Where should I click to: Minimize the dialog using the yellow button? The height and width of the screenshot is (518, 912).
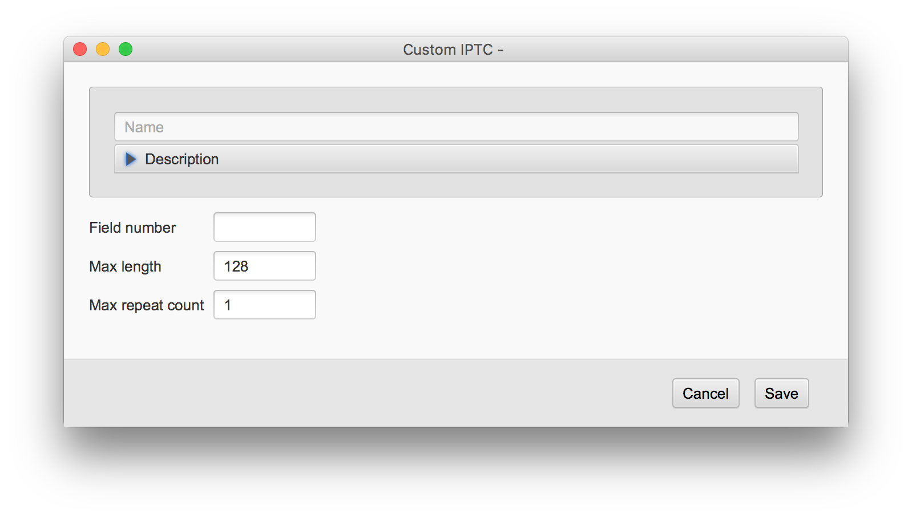pyautogui.click(x=103, y=50)
